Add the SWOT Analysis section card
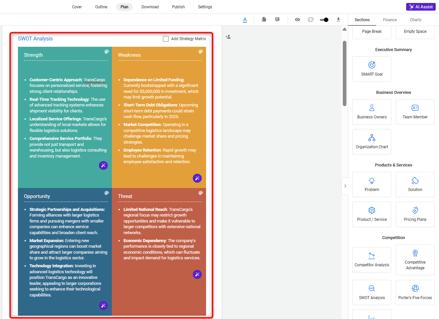 (x=372, y=292)
